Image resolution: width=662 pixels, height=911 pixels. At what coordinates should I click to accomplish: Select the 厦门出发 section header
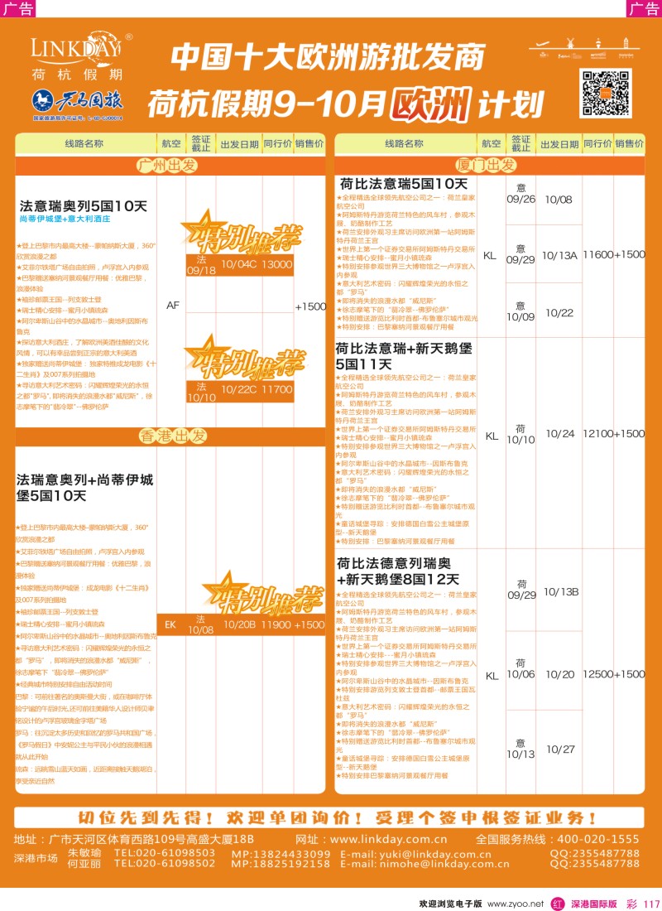486,166
